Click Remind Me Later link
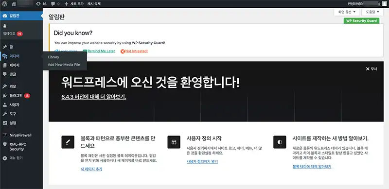Viewport: 389px width, 189px height. pyautogui.click(x=101, y=51)
